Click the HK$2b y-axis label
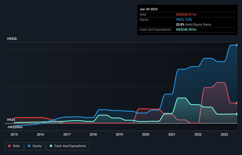The image size is (242, 155). click(x=12, y=39)
